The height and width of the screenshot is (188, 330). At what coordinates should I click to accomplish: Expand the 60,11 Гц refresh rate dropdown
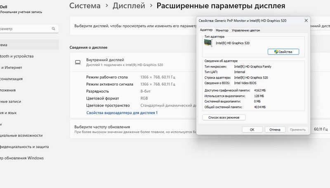(x=321, y=129)
